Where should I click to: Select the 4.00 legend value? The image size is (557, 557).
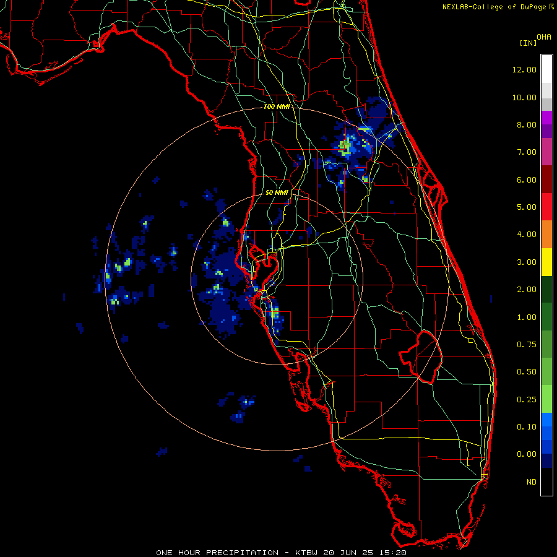527,235
